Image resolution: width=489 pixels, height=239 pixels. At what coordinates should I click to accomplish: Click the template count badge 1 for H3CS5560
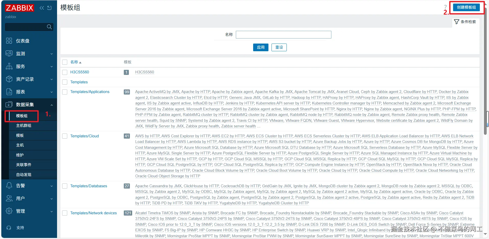[x=126, y=72]
